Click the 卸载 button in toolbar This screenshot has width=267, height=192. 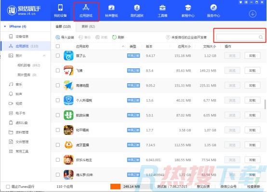pos(102,37)
